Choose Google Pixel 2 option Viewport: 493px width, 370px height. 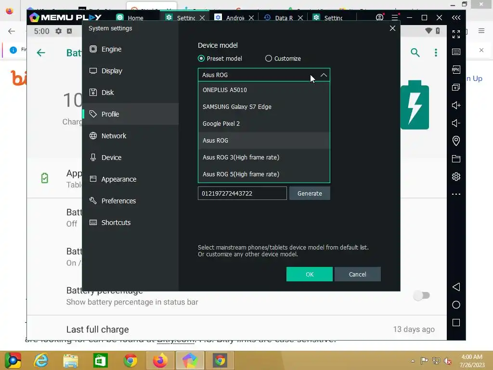(x=264, y=124)
